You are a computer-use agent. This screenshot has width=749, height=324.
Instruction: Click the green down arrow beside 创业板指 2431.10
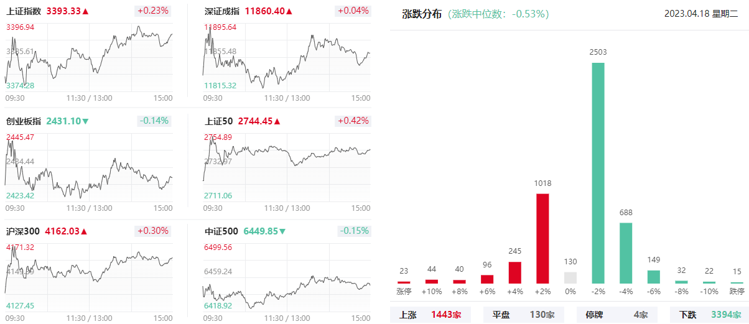[86, 121]
